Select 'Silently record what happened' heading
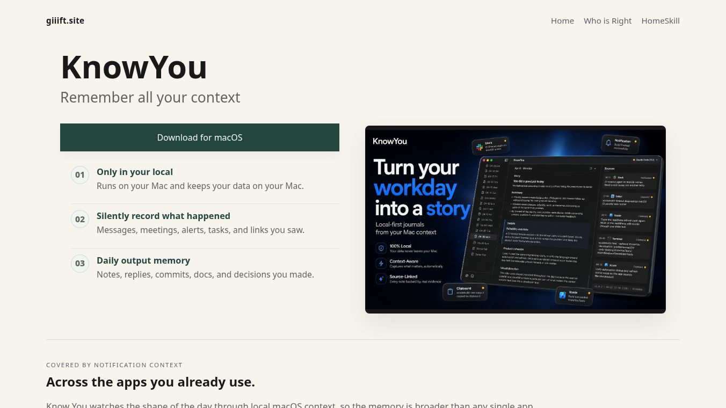726x408 pixels. click(163, 216)
